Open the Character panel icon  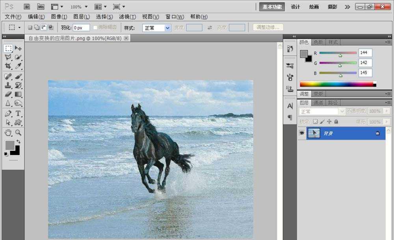[x=290, y=106]
